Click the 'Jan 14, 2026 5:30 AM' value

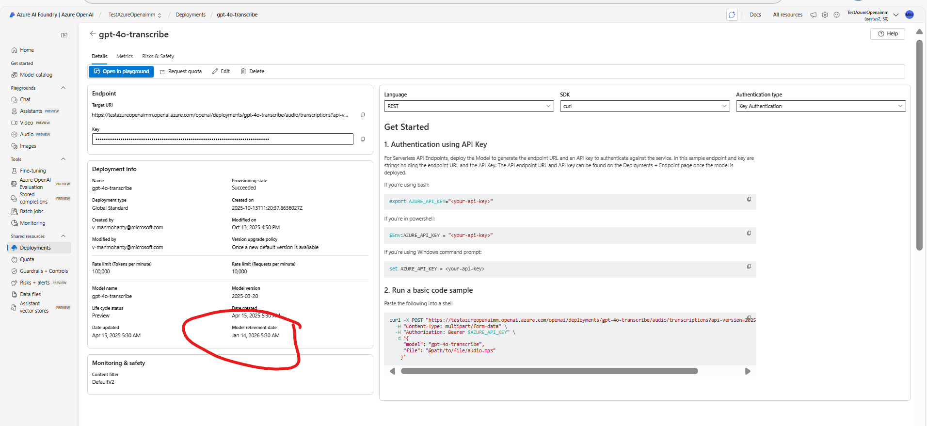click(256, 335)
